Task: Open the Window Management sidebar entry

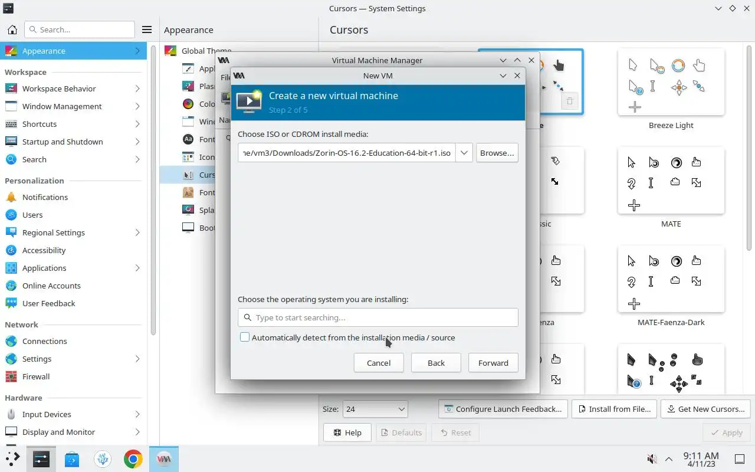Action: (x=74, y=106)
